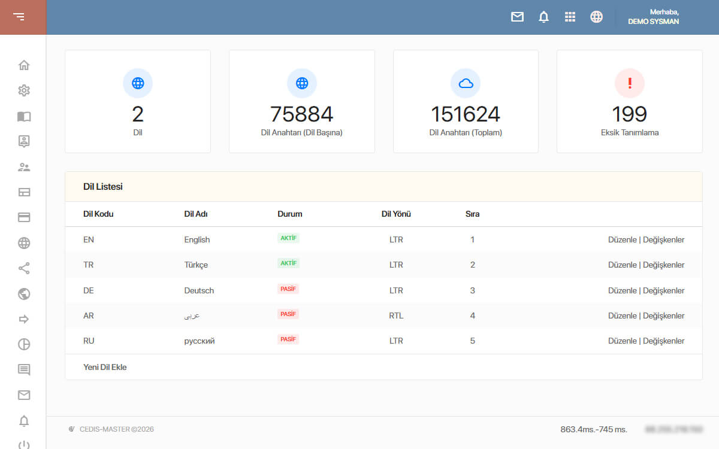This screenshot has height=449, width=719.
Task: Open settings gear icon in sidebar
Action: click(24, 90)
